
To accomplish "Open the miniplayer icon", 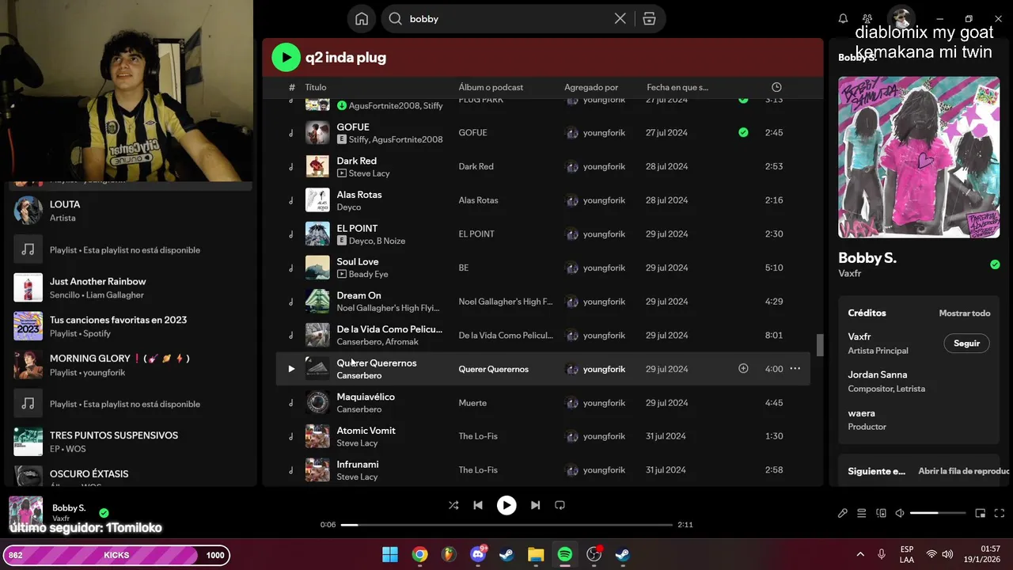I will (x=980, y=513).
